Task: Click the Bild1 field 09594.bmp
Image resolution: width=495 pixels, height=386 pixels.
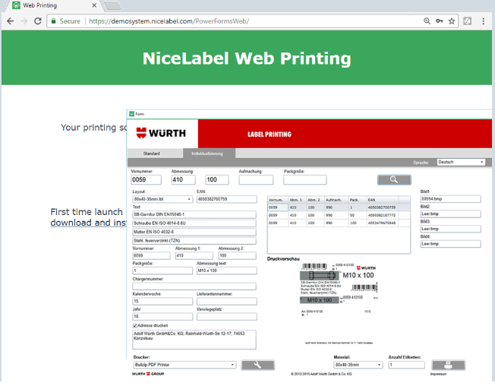Action: tap(450, 199)
